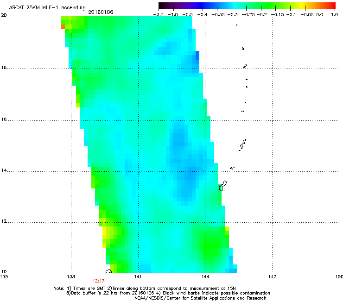Viewport: 343px width, 301px height.
Task: Click the color bar legend at top
Action: coord(247,6)
